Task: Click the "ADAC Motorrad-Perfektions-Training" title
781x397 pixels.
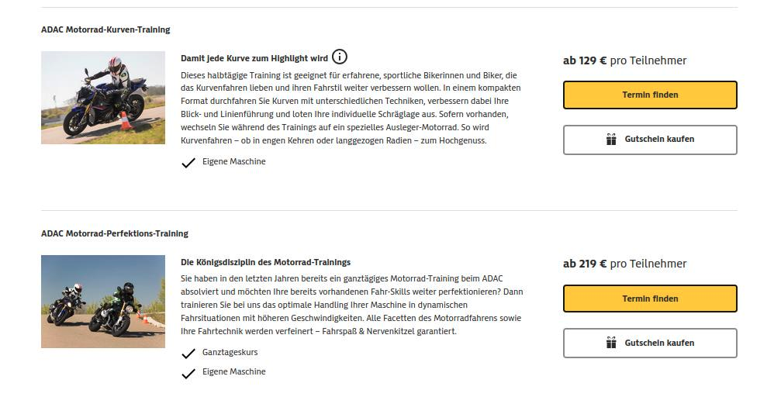Action: click(x=115, y=233)
